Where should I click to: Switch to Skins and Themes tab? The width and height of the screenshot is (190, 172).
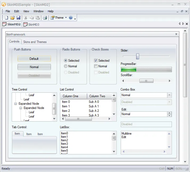tap(35, 42)
